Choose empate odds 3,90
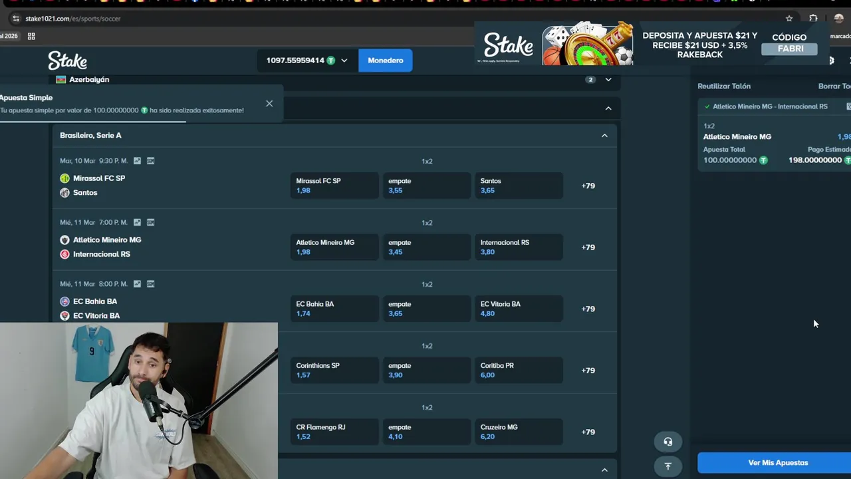 [x=426, y=371]
